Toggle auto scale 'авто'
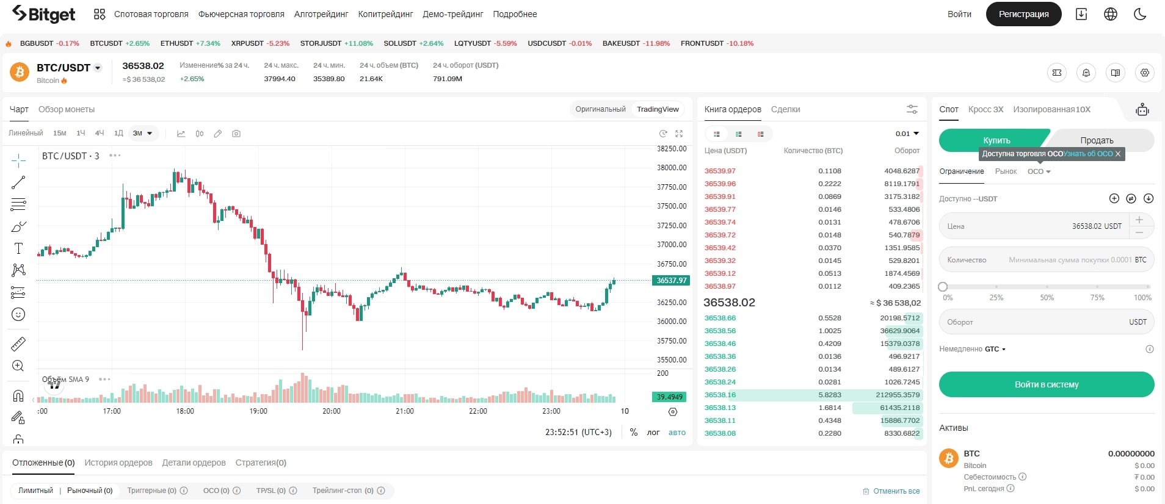 tap(677, 432)
